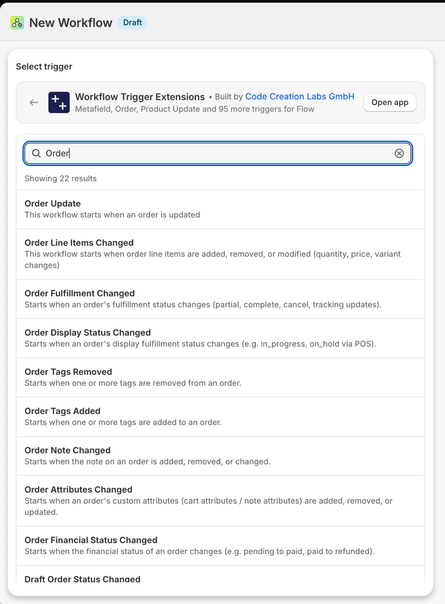Select the Order Update trigger
This screenshot has height=604, width=445.
[x=221, y=209]
